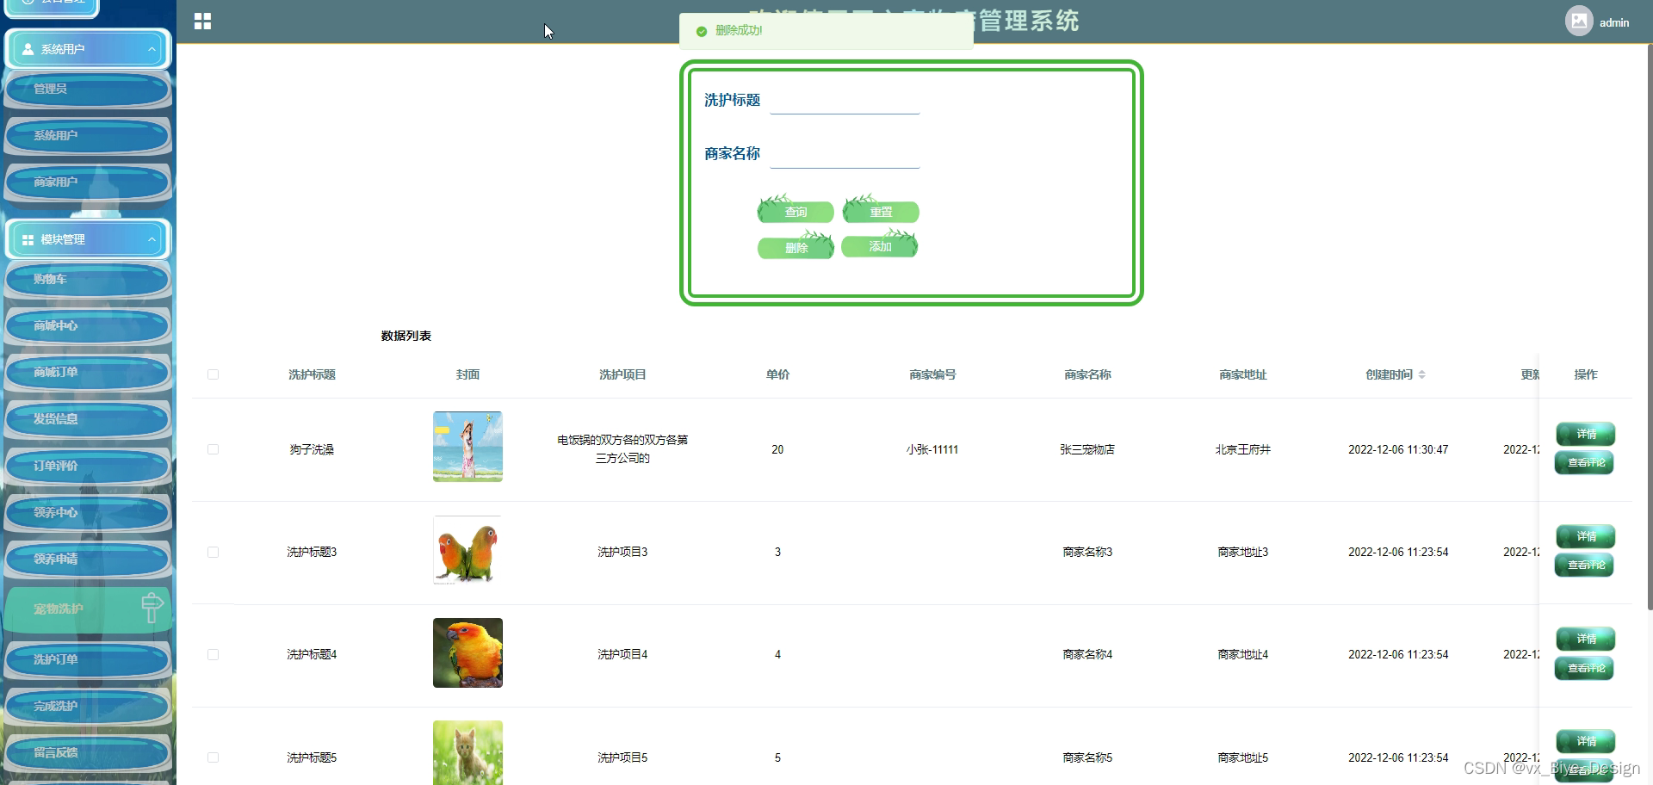Open 购物车 in the sidebar
This screenshot has height=785, width=1653.
coord(88,279)
